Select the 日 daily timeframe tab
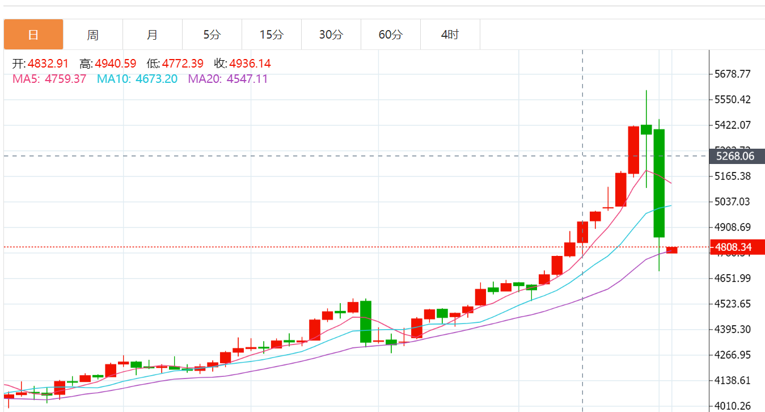765x412 pixels. 33,35
